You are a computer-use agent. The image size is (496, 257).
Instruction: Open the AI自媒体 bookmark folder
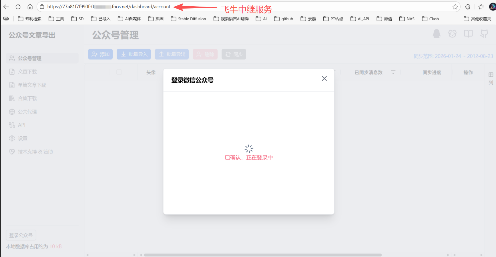129,19
